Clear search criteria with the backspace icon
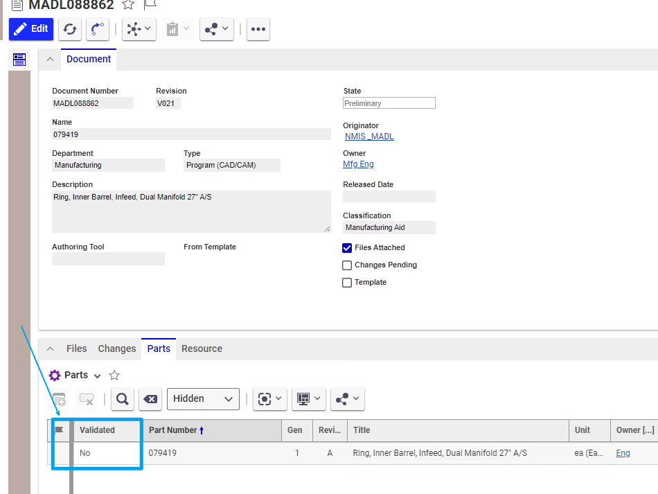658x494 pixels. click(x=150, y=399)
